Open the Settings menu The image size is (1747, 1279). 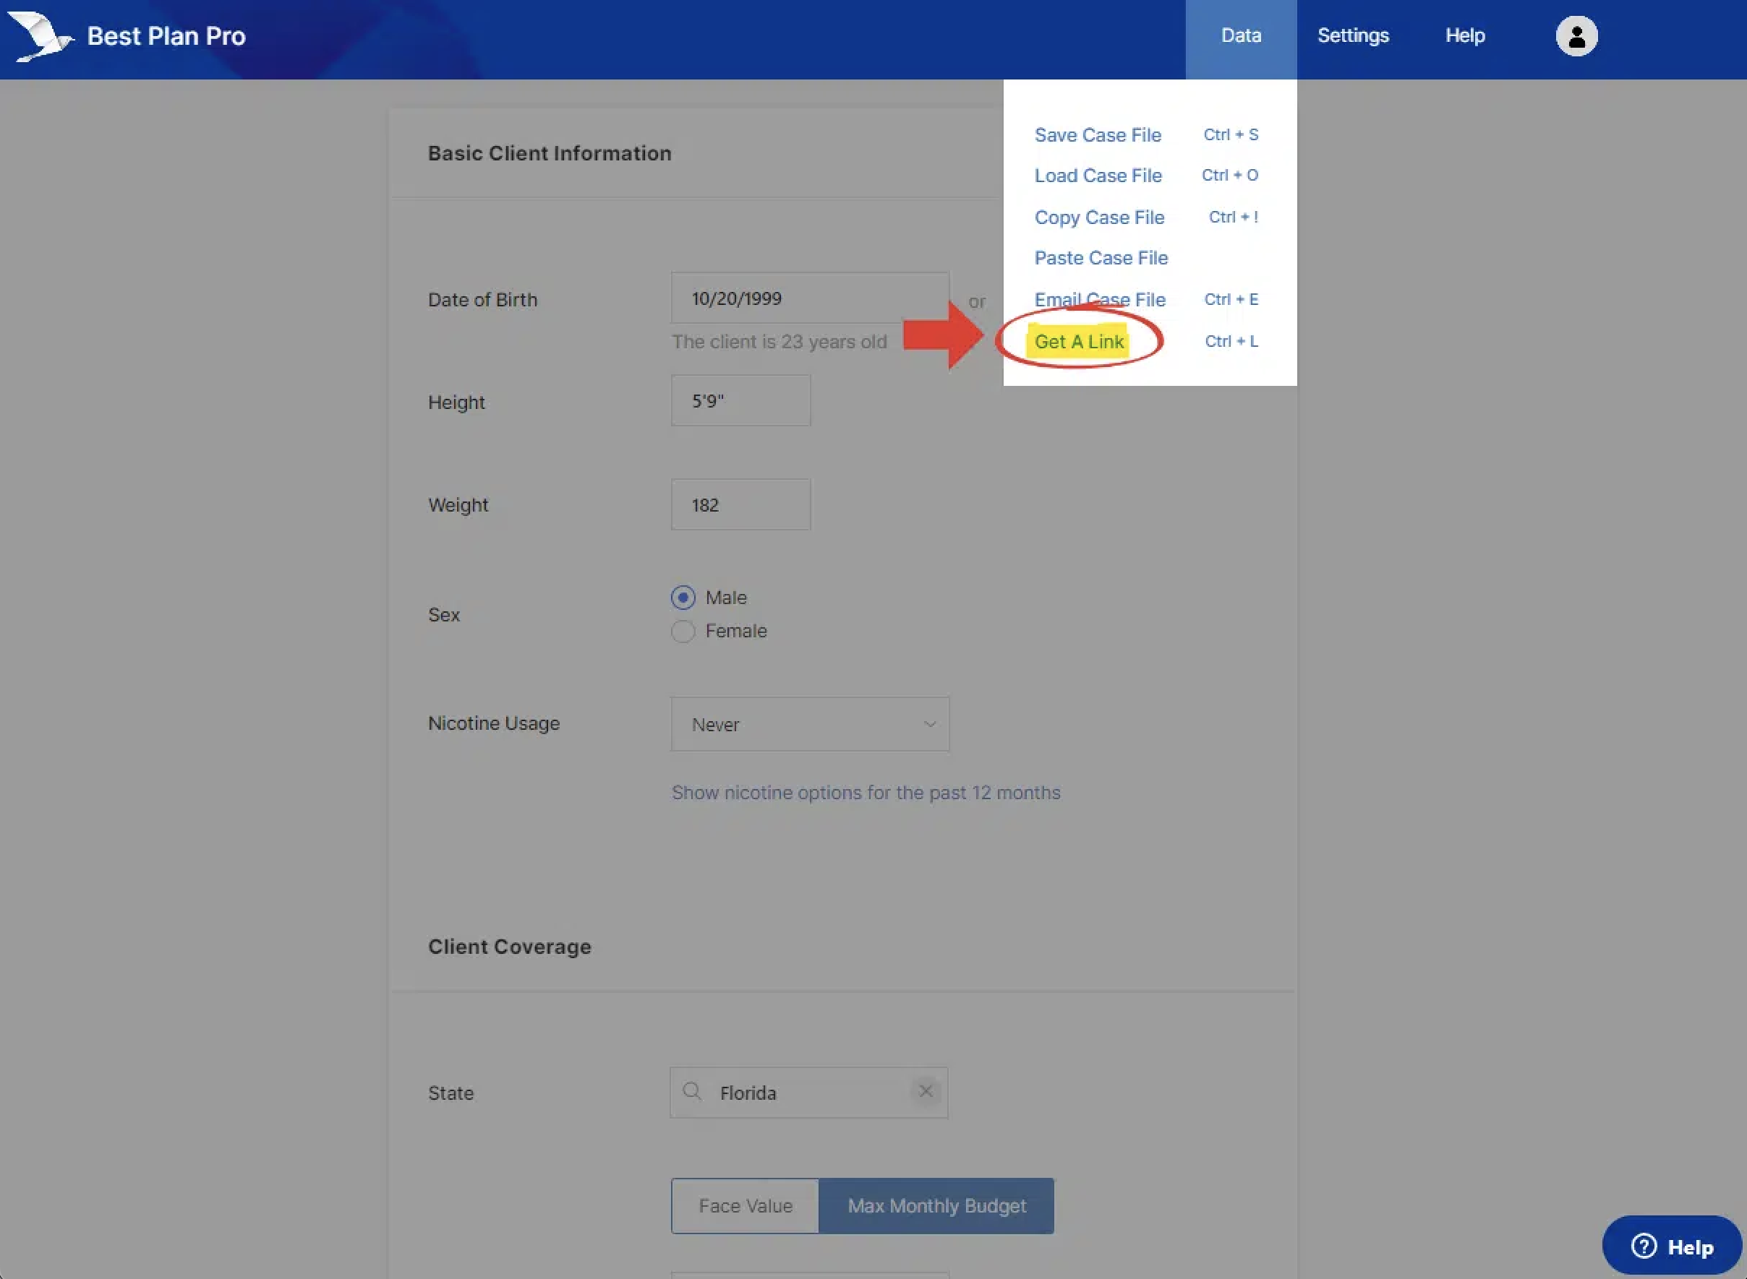click(1353, 35)
